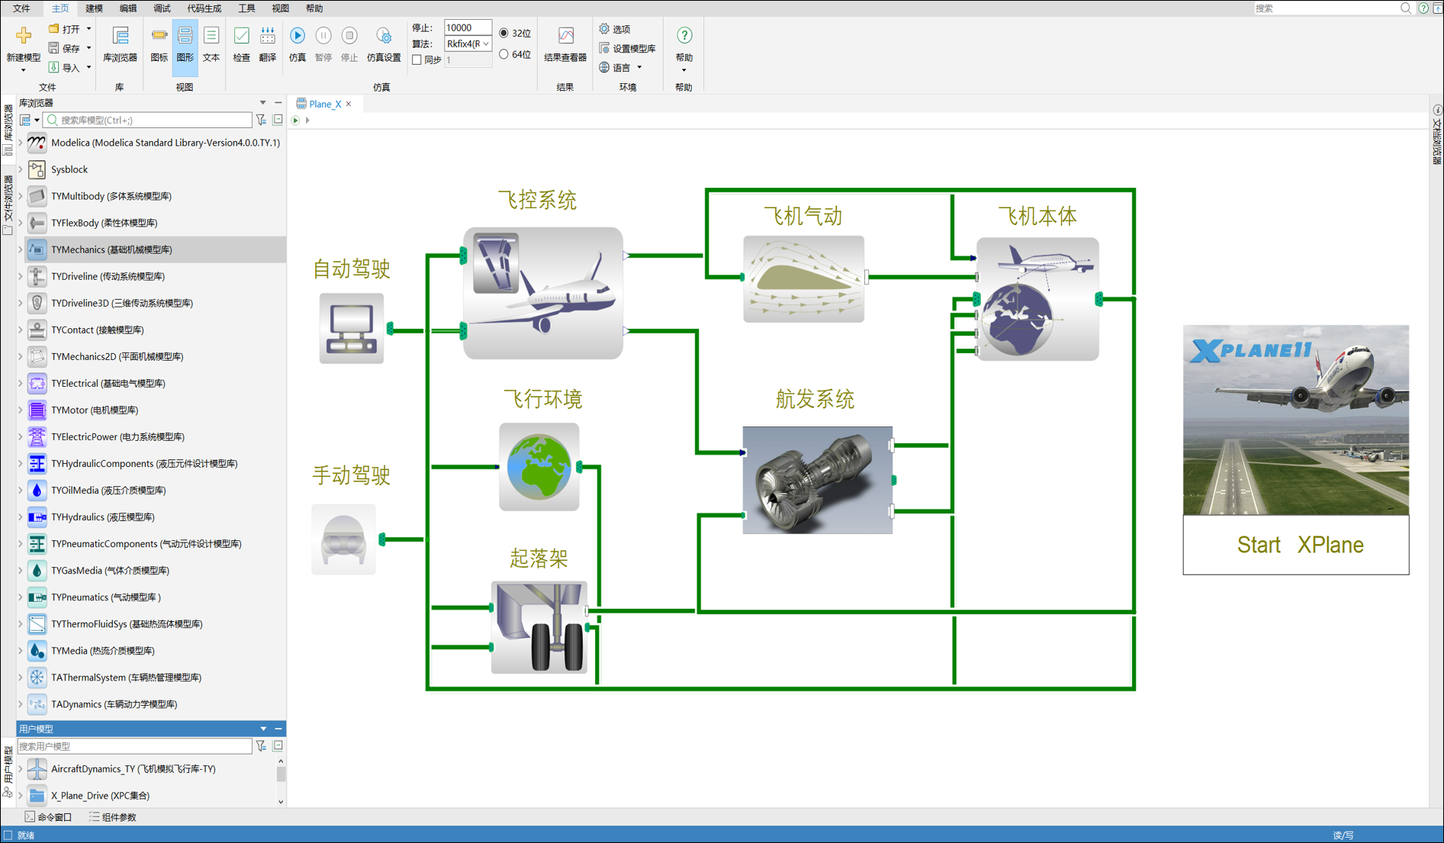Open the 代码生成 menu tab

coord(204,8)
